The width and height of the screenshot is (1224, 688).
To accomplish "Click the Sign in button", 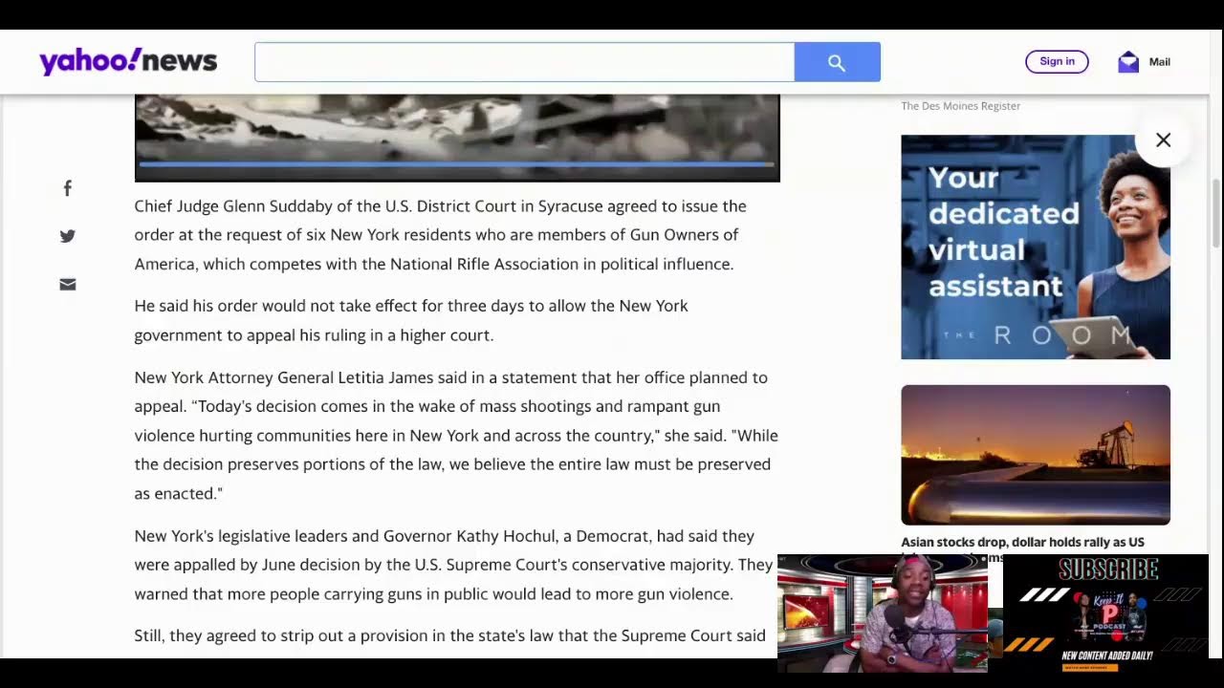I will click(1057, 61).
